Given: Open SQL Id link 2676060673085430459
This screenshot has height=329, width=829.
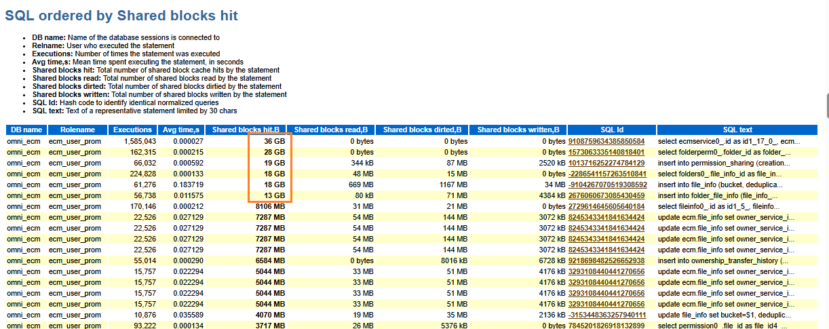Looking at the screenshot, I should (x=606, y=195).
